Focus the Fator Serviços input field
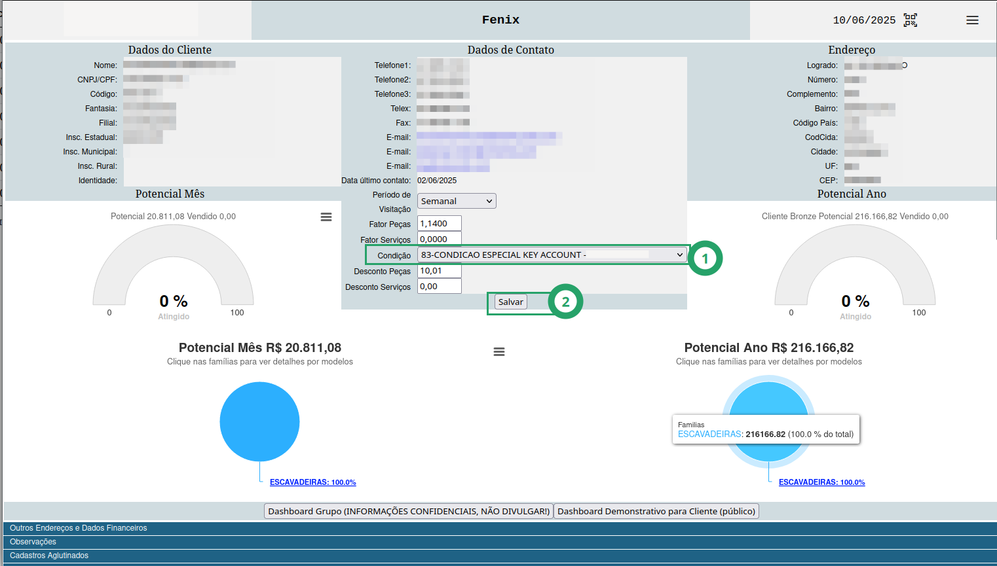Viewport: 997px width, 566px height. [440, 239]
